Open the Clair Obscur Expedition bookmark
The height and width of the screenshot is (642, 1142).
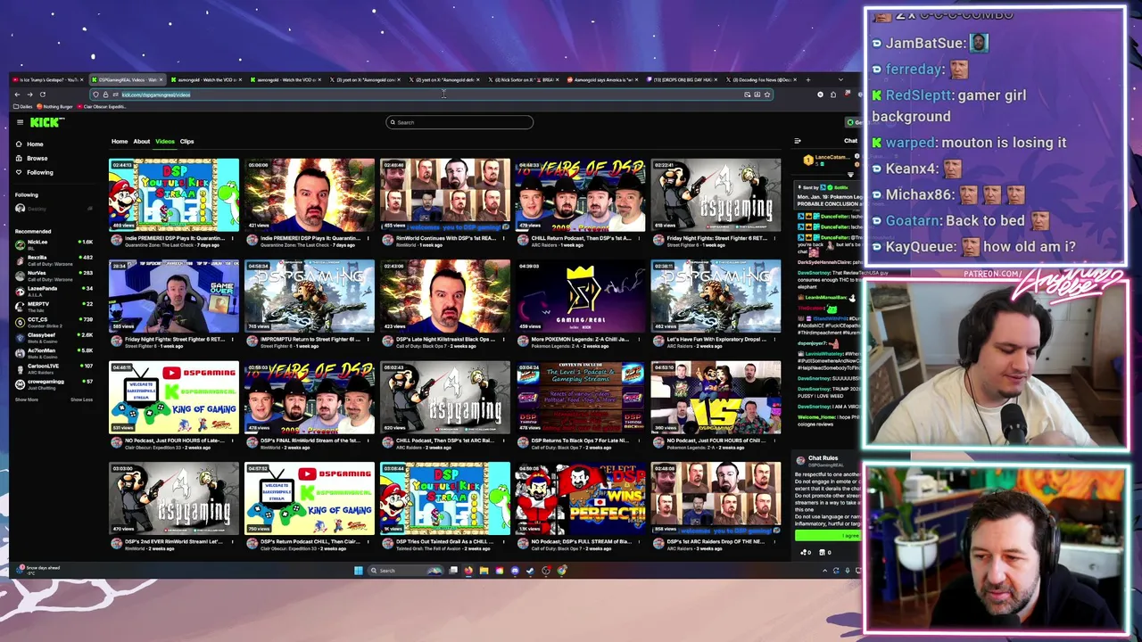pos(103,107)
